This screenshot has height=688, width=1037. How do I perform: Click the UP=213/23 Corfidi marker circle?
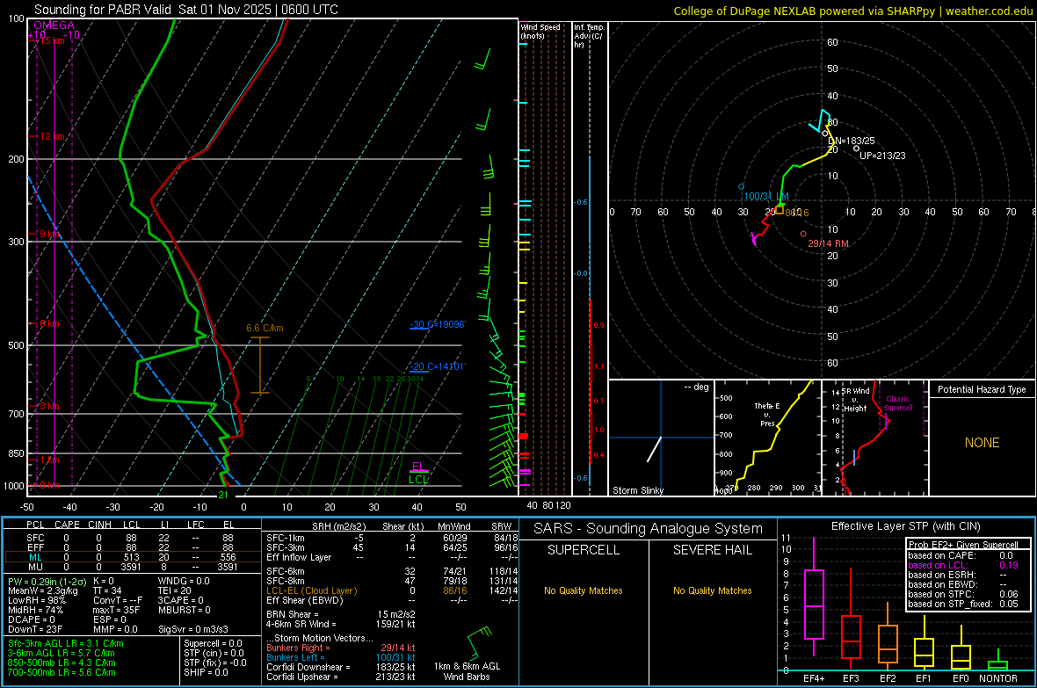tap(857, 148)
